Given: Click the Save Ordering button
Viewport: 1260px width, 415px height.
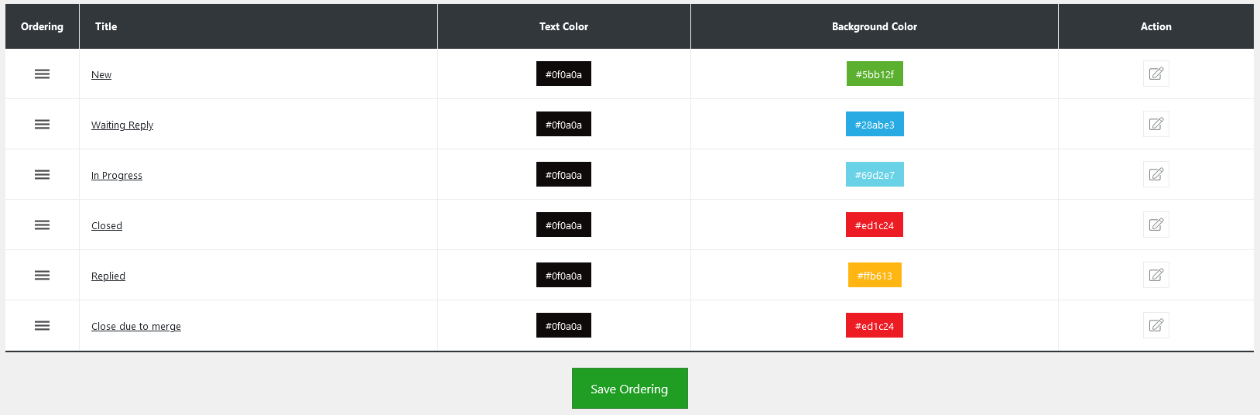Looking at the screenshot, I should 629,389.
